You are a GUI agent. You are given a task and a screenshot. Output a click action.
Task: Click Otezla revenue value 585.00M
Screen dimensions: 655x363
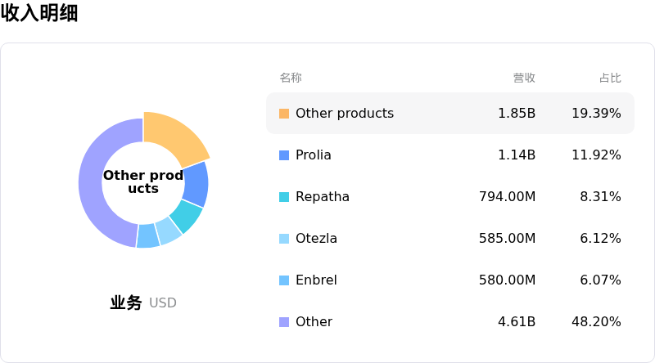pyautogui.click(x=507, y=239)
